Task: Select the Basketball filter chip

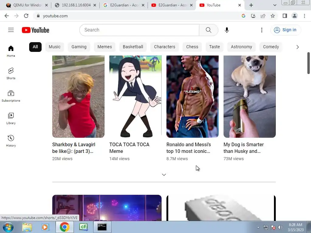Action: tap(133, 47)
